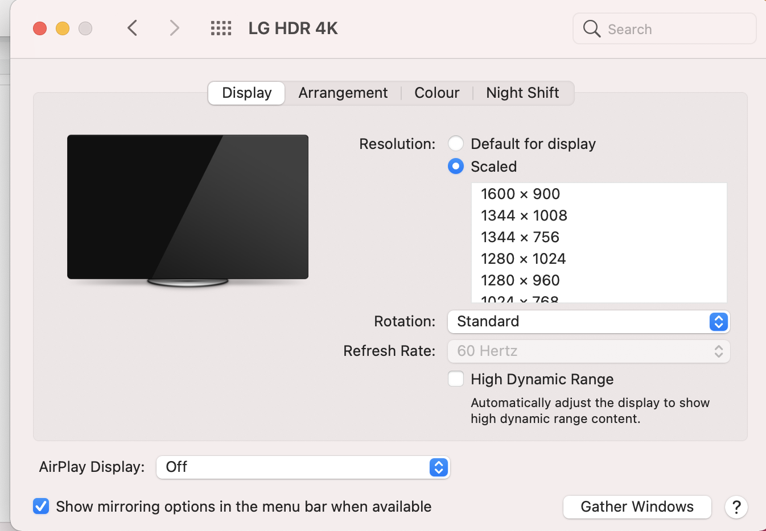
Task: Show all preferences grid icon
Action: [x=221, y=28]
